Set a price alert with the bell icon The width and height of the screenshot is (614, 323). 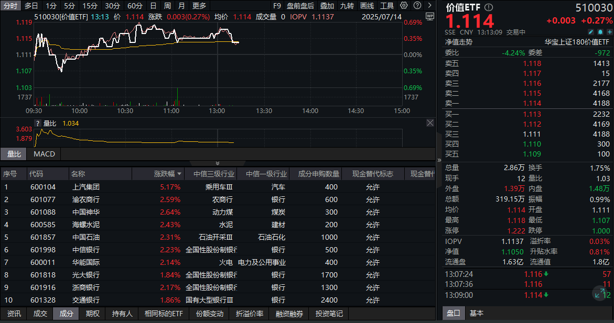[600, 32]
